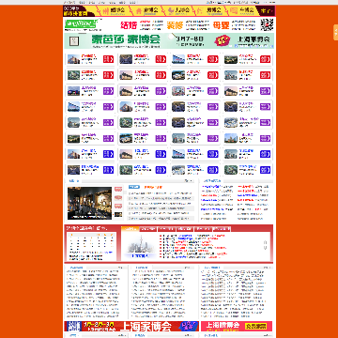Click the QR code image in the header

pyautogui.click(x=267, y=24)
